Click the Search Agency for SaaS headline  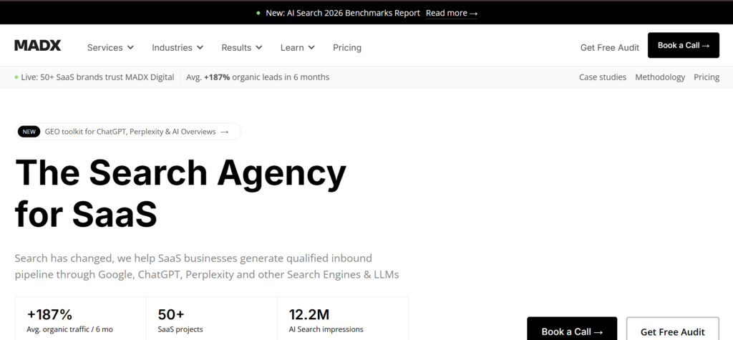[180, 193]
